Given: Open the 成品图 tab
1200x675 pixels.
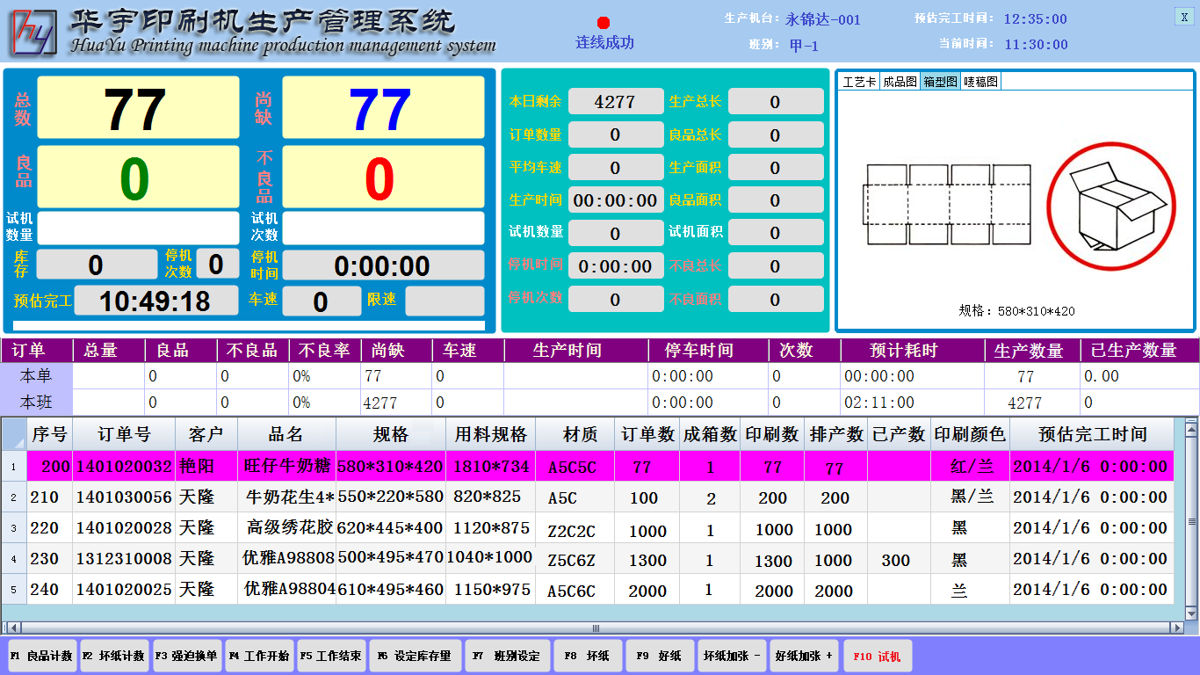Looking at the screenshot, I should (900, 82).
